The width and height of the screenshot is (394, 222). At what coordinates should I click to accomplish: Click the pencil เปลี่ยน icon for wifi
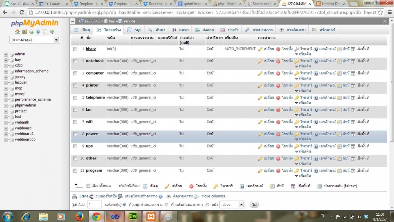[x=260, y=122]
